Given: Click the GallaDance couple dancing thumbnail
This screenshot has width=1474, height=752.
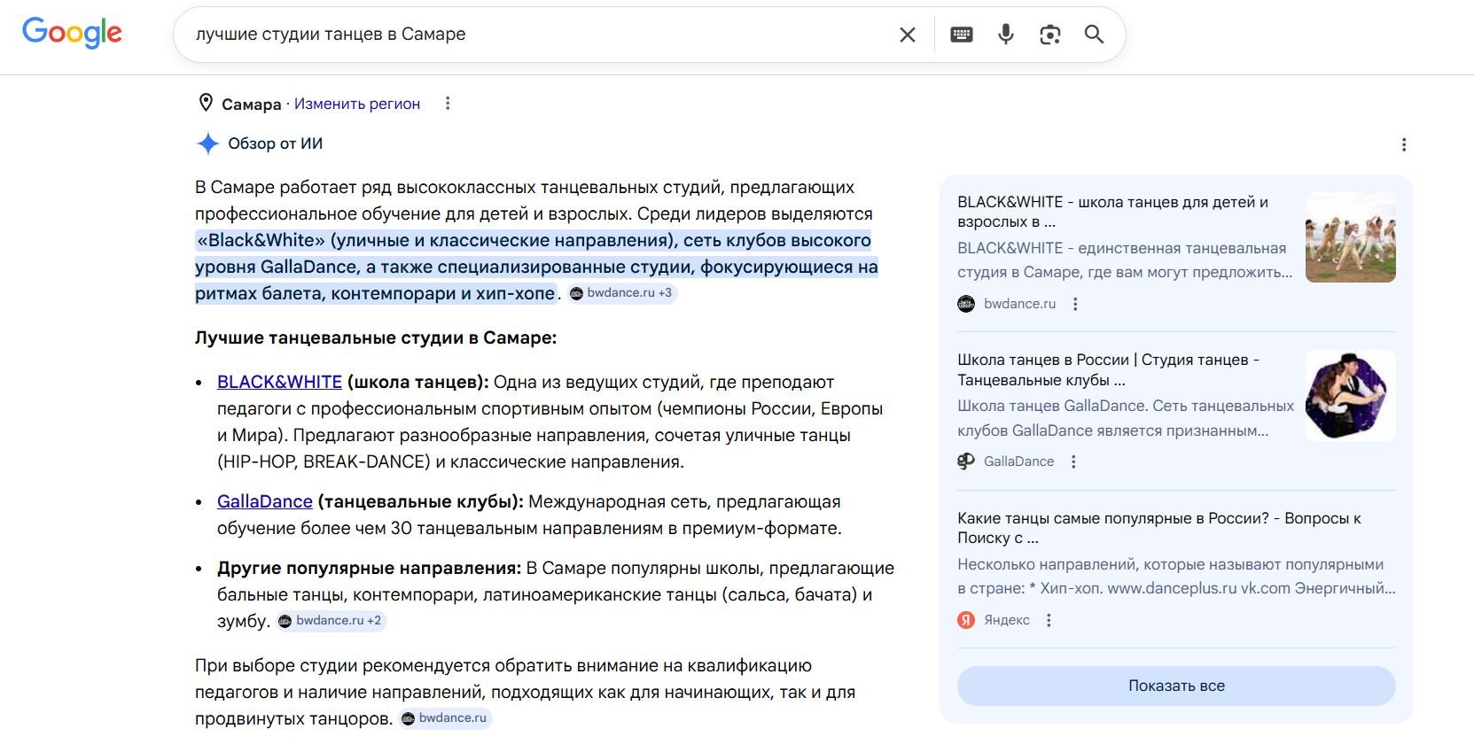Looking at the screenshot, I should click(1351, 395).
